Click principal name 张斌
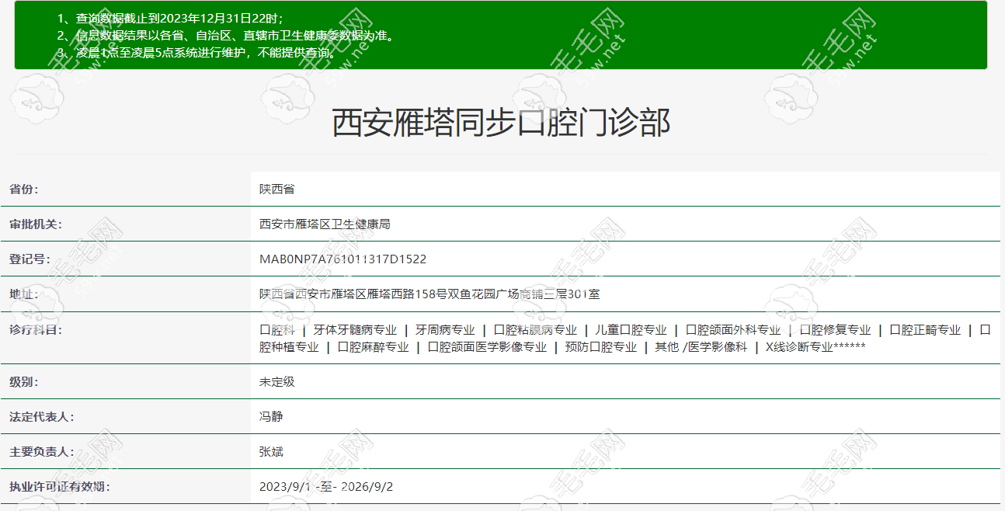 [271, 452]
